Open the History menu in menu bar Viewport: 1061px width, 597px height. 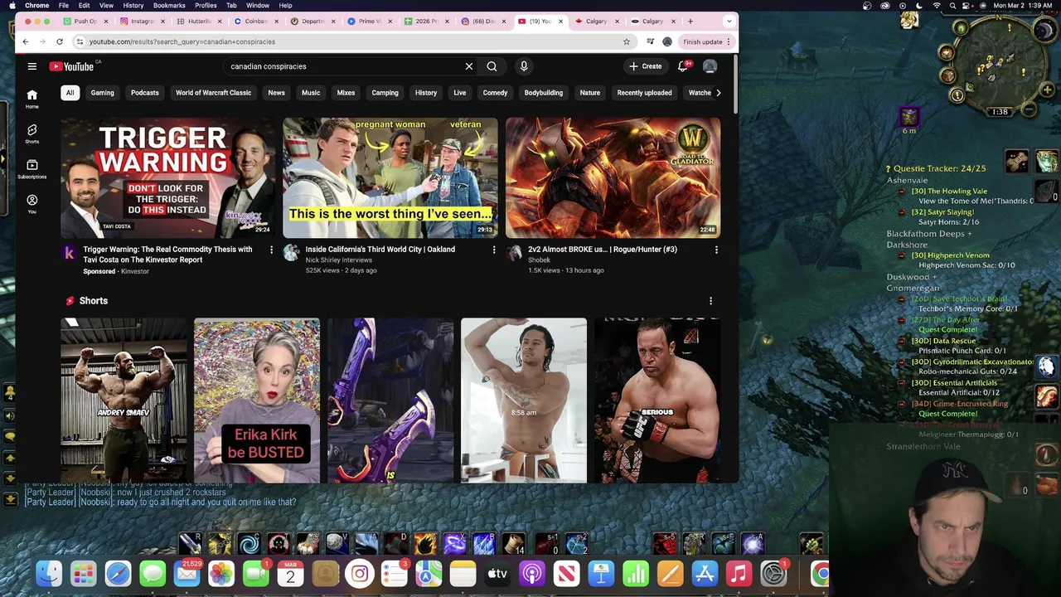tap(133, 6)
